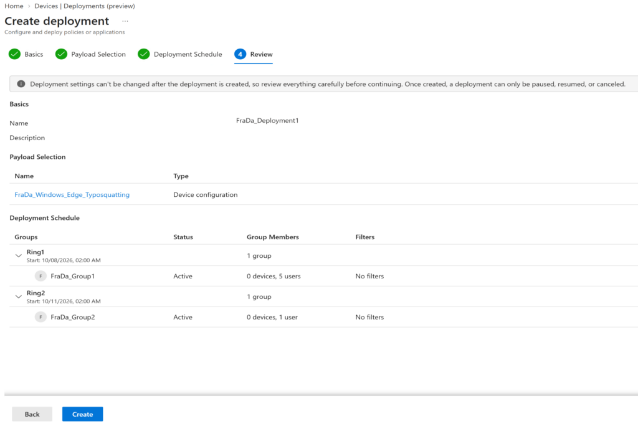The image size is (638, 431).
Task: Click the FraDa_Group1 group name
Action: tap(73, 276)
